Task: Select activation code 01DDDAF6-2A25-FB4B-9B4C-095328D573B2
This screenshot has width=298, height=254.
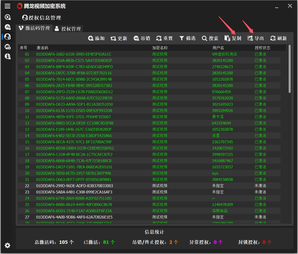Action: [x=74, y=86]
